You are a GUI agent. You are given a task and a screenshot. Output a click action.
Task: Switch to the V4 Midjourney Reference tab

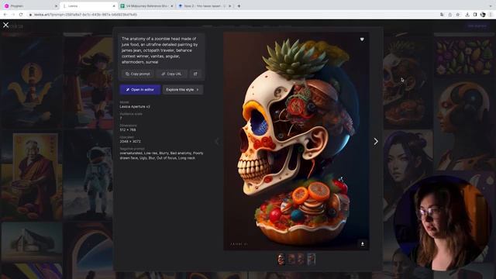click(x=146, y=6)
